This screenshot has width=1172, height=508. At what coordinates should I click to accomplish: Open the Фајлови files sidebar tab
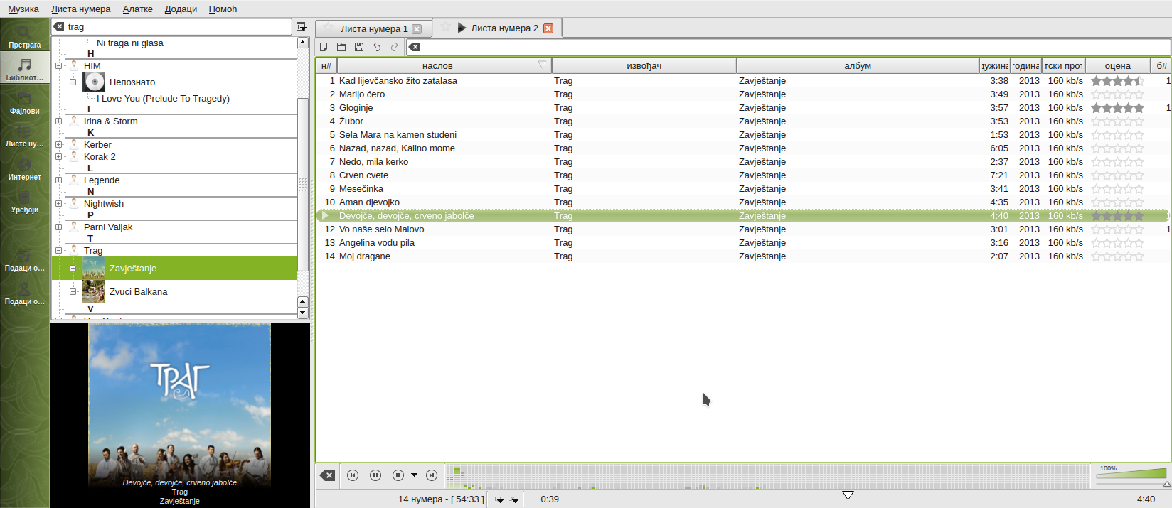pyautogui.click(x=25, y=102)
